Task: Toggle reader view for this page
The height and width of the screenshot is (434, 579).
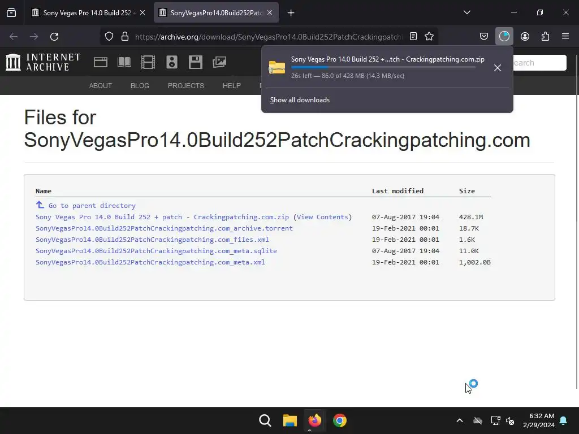Action: click(413, 36)
